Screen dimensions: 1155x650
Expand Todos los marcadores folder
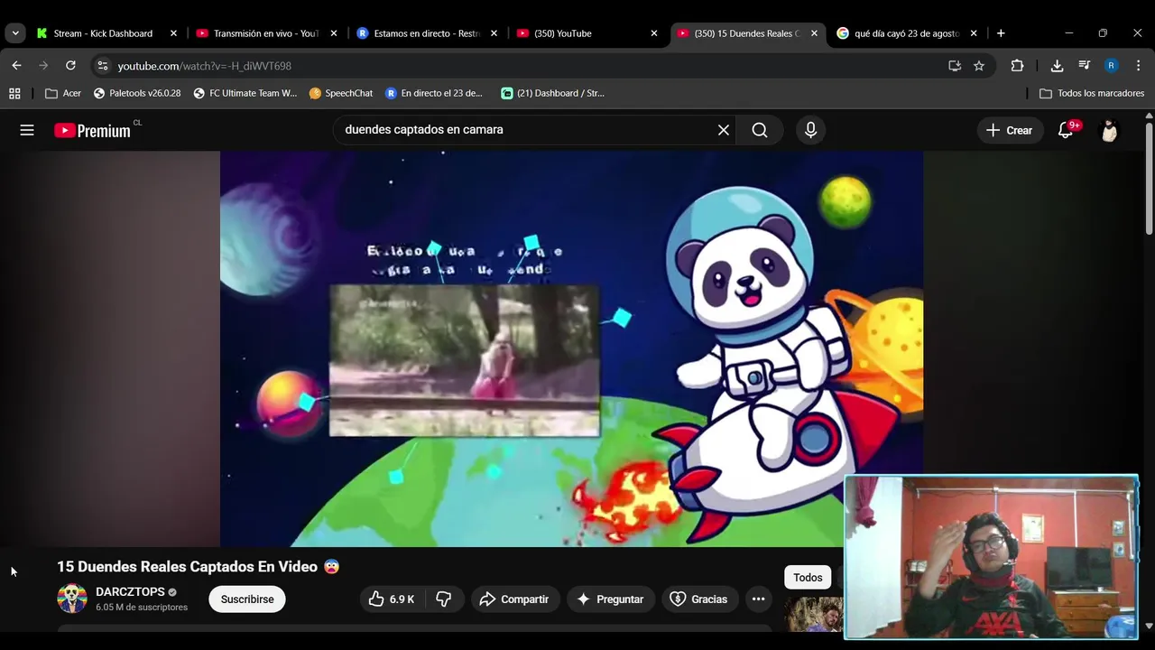click(x=1092, y=93)
